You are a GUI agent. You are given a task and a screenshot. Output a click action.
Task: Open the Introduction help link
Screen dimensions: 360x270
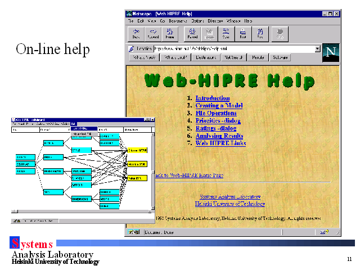click(x=212, y=98)
